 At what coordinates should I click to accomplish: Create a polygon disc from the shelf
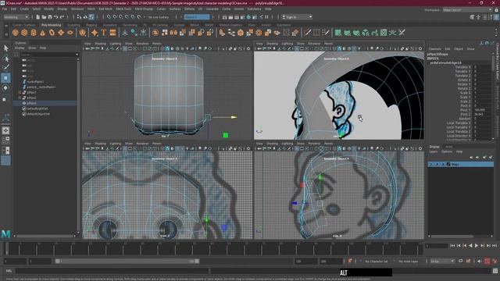pos(70,33)
